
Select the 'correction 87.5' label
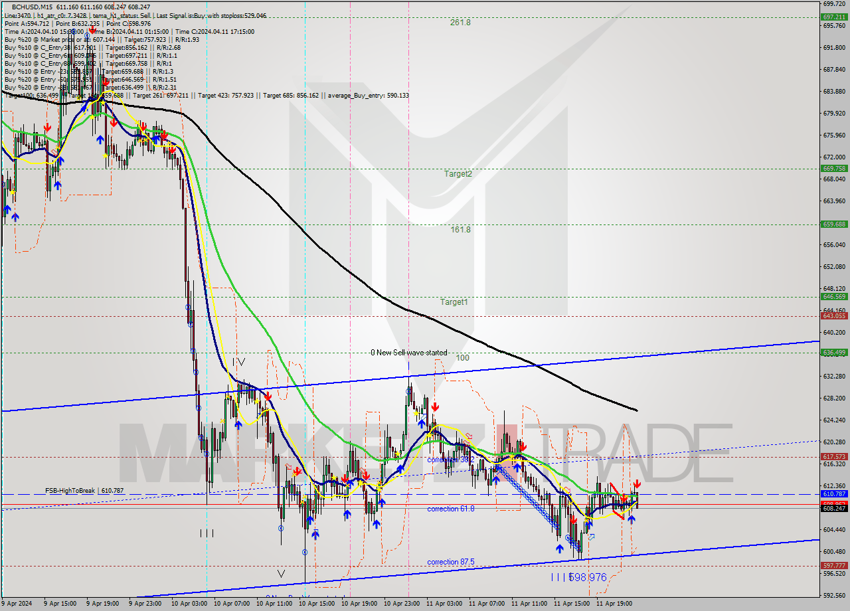coord(450,562)
